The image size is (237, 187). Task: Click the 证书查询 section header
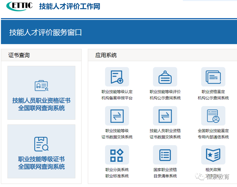pos(19,55)
